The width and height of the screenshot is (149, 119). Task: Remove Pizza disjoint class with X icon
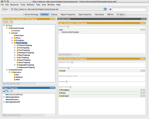[141, 93]
